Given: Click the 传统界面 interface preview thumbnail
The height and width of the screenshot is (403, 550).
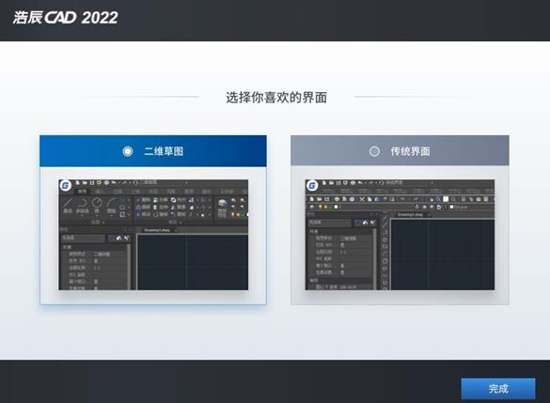Looking at the screenshot, I should (400, 235).
